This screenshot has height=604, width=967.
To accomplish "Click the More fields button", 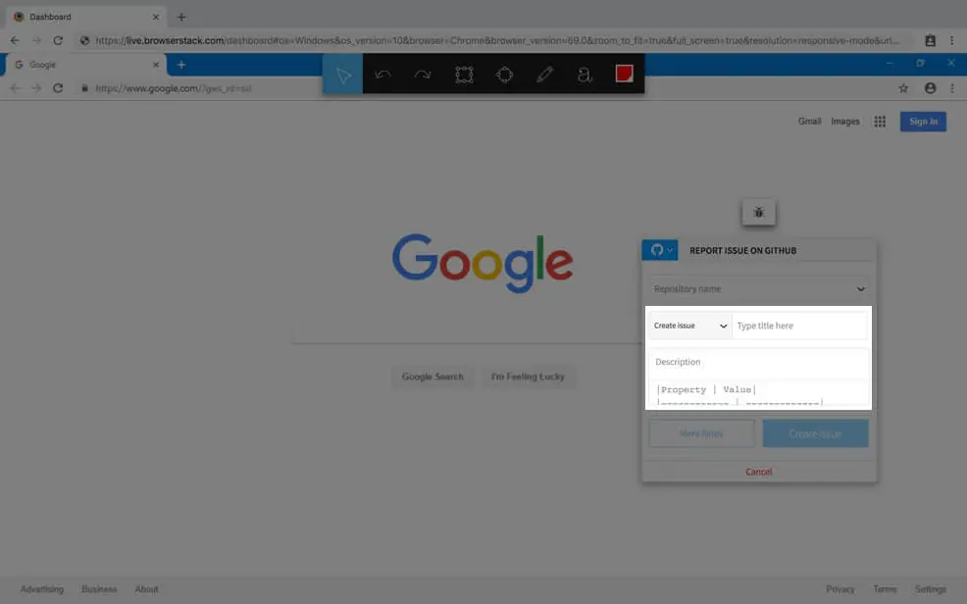I will [701, 434].
